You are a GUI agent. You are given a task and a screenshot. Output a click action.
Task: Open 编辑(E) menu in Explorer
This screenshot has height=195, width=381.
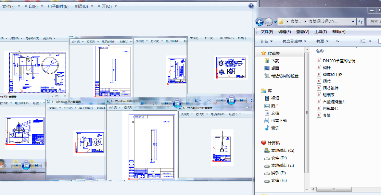[285, 31]
